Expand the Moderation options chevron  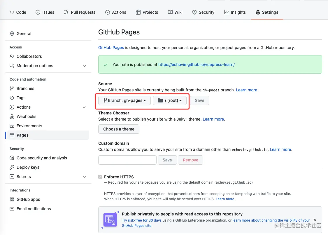[84, 66]
